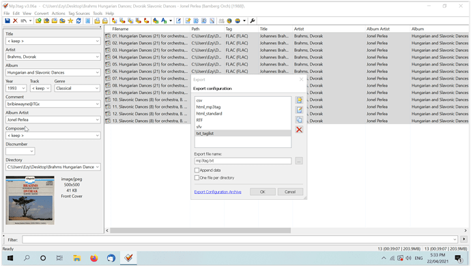Click the Mp3tag icon in the taskbar

click(128, 258)
